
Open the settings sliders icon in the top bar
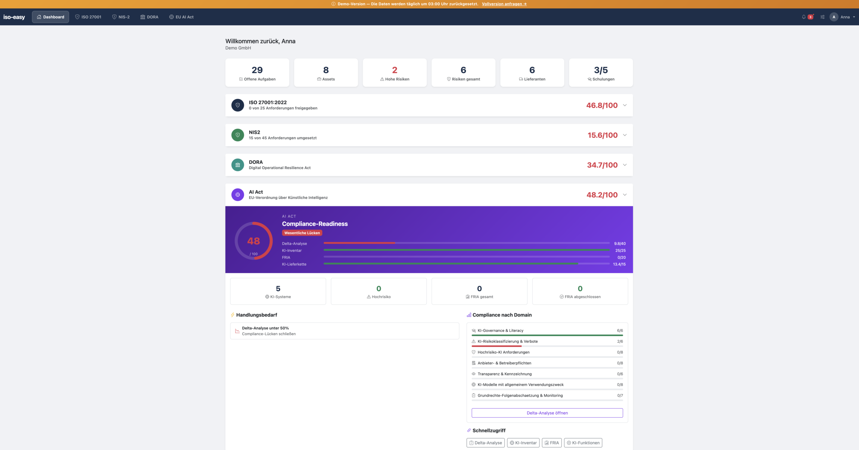pyautogui.click(x=822, y=17)
